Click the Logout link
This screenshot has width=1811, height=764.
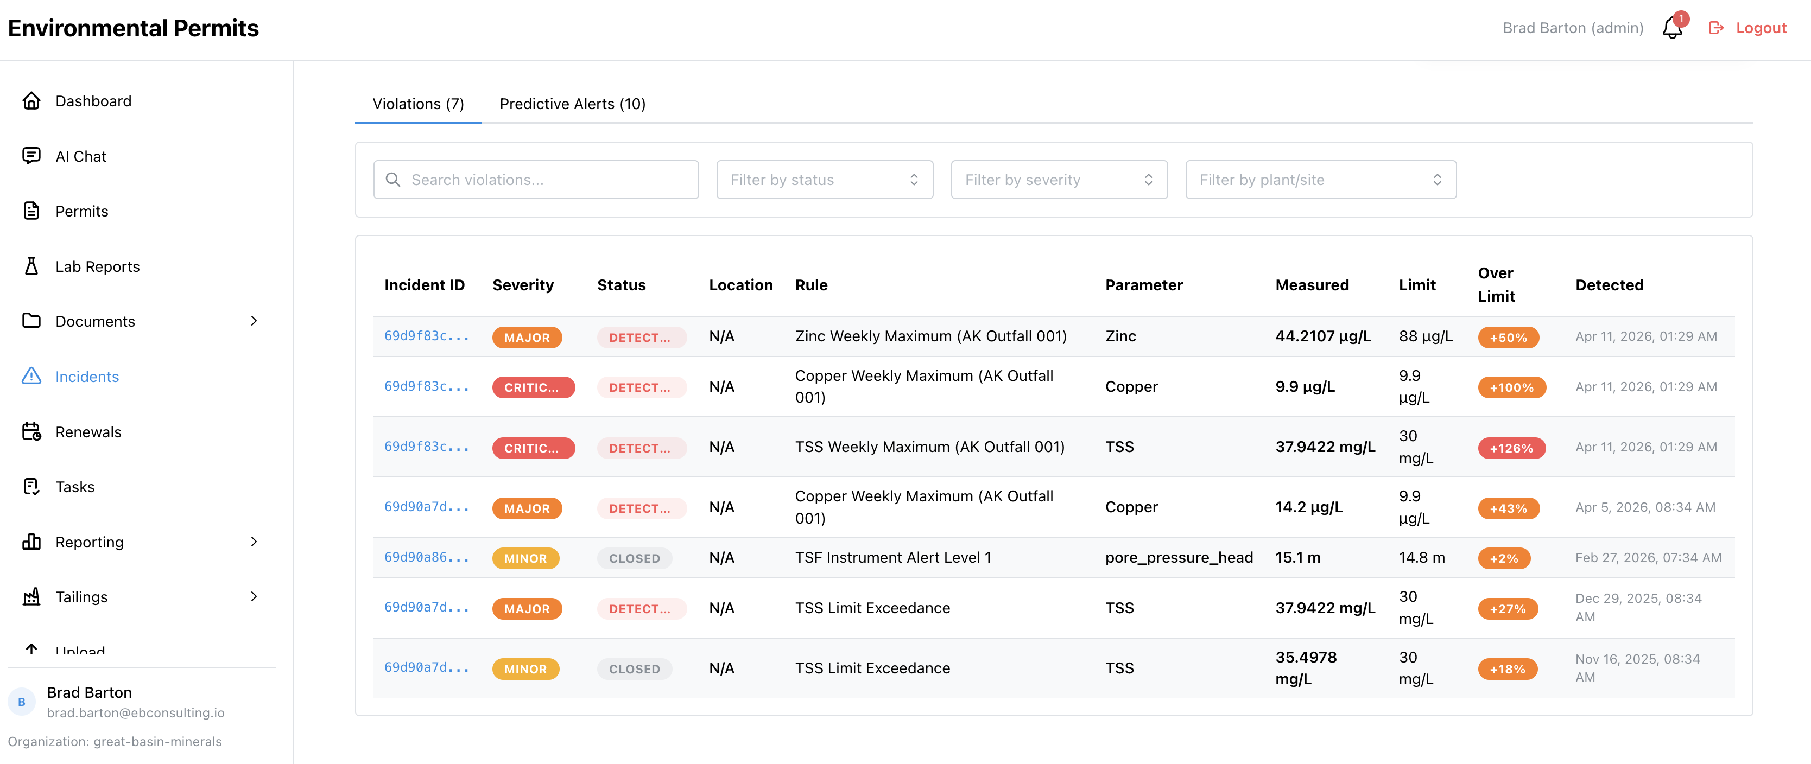pyautogui.click(x=1761, y=28)
